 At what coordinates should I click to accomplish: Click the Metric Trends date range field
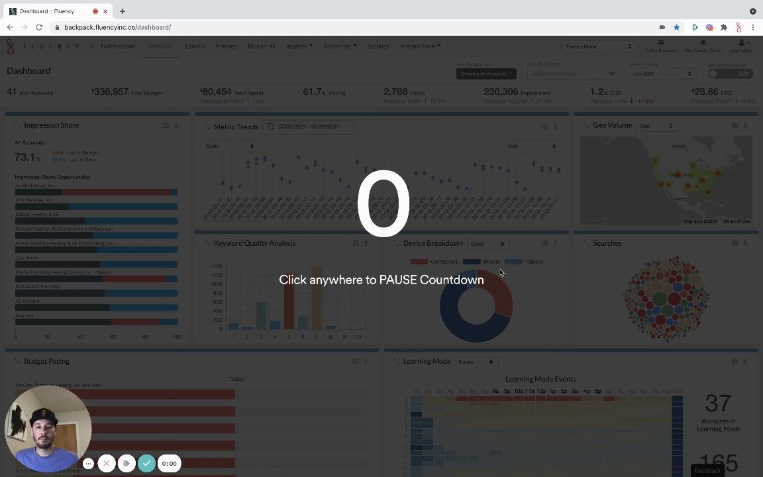pos(309,127)
